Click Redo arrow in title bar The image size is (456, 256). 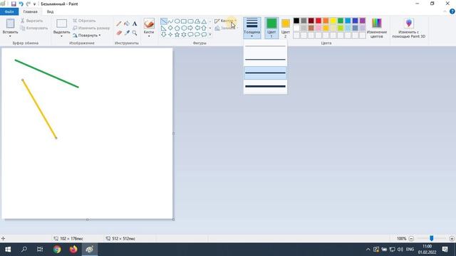(x=28, y=4)
